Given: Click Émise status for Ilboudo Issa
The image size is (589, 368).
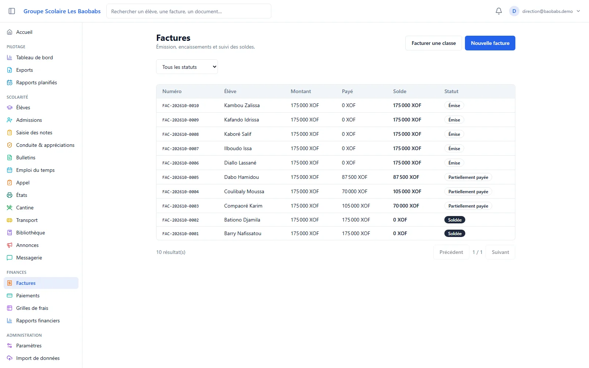Looking at the screenshot, I should point(454,148).
